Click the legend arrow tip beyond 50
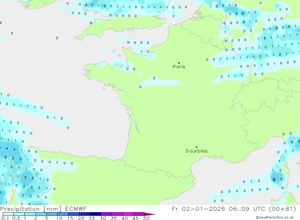Viewport: 300px width, 220px height. (150, 214)
